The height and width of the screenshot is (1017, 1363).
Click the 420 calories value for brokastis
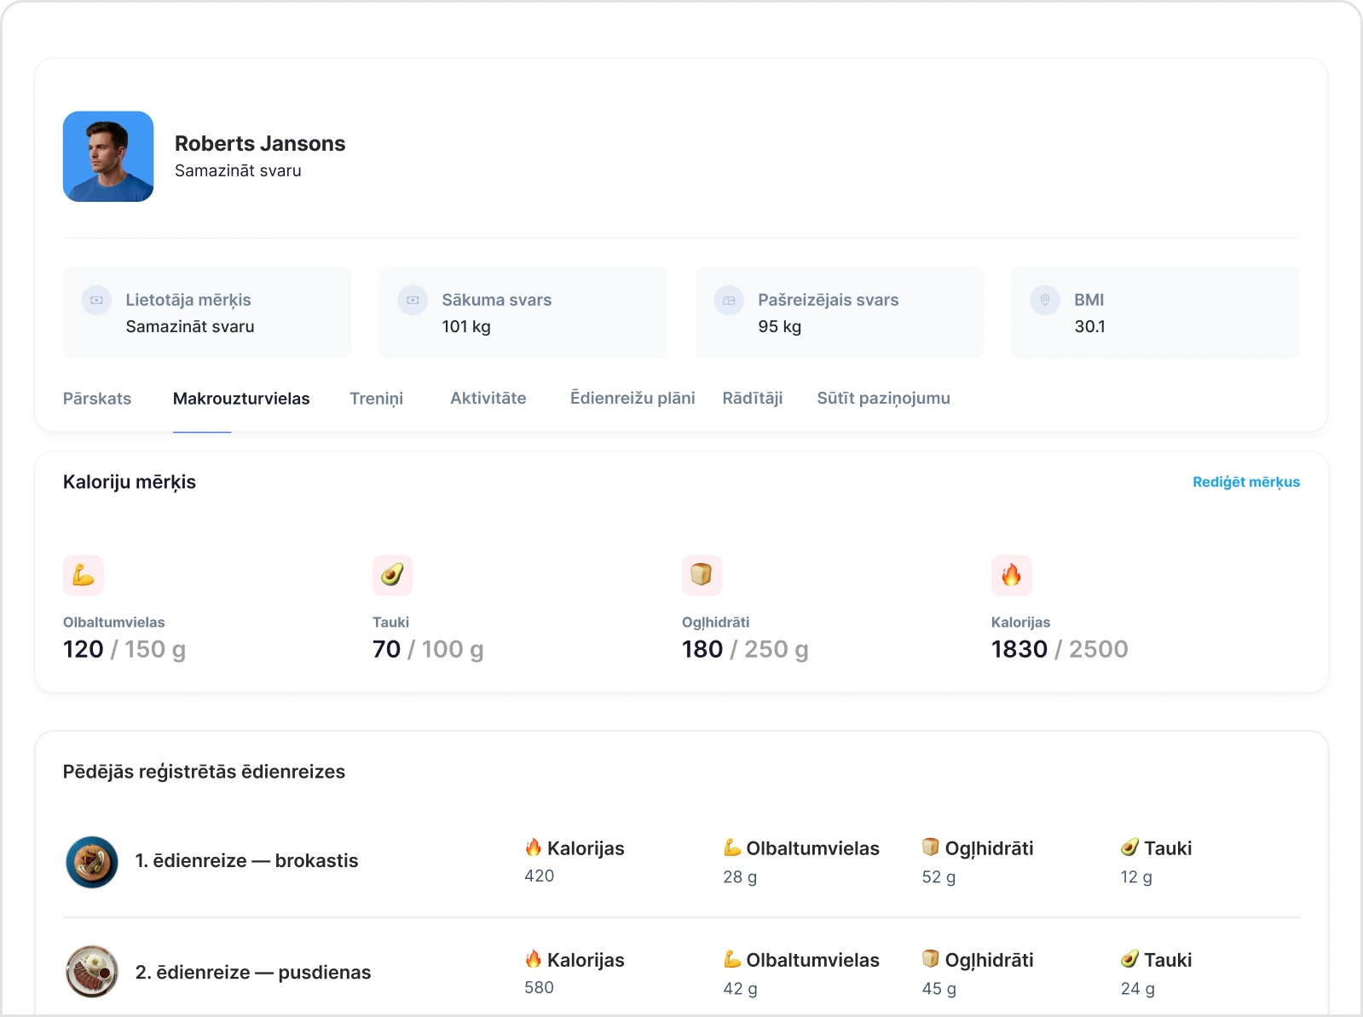540,876
